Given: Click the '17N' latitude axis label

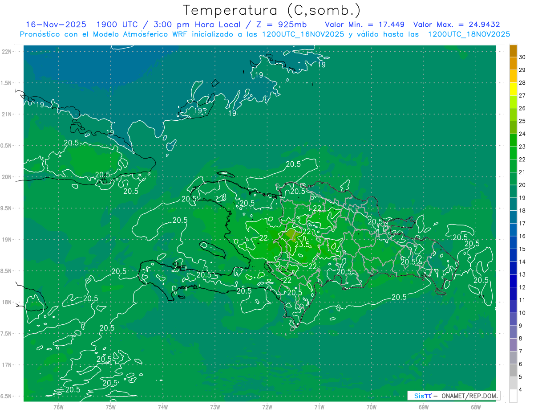Looking at the screenshot, I should pos(7,365).
